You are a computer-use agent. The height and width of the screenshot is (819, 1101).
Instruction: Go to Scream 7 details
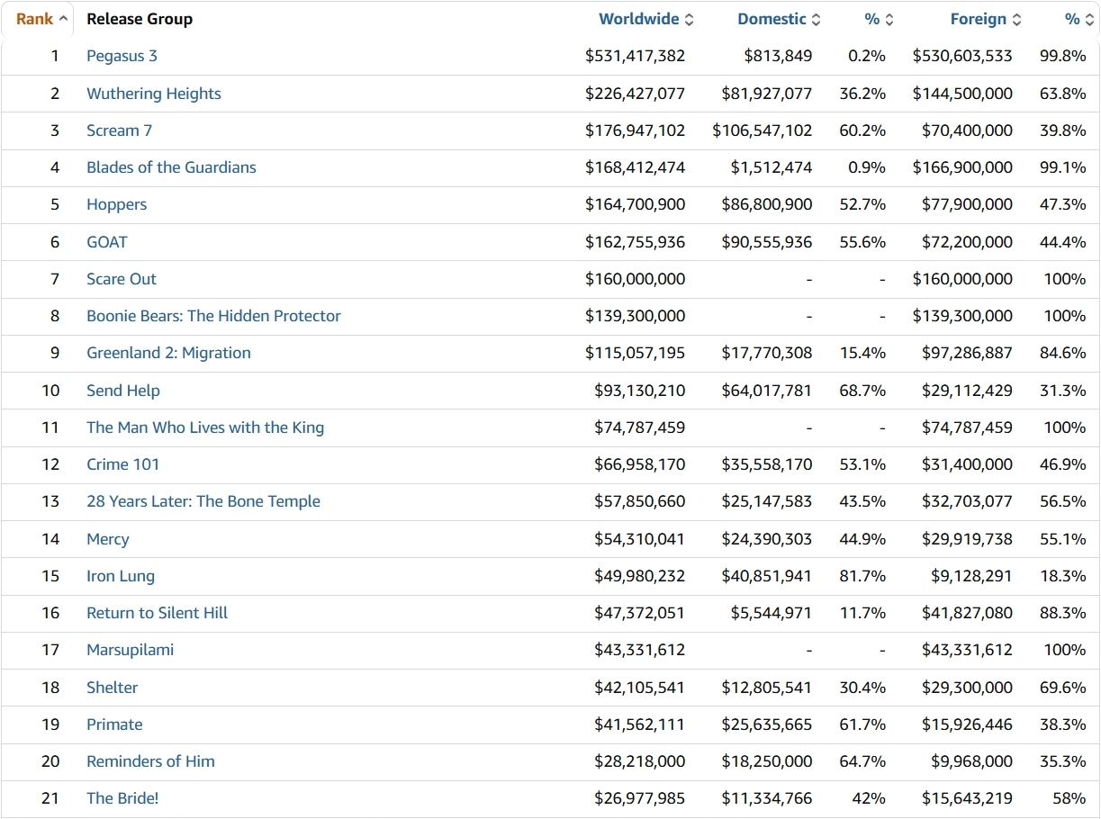coord(119,130)
